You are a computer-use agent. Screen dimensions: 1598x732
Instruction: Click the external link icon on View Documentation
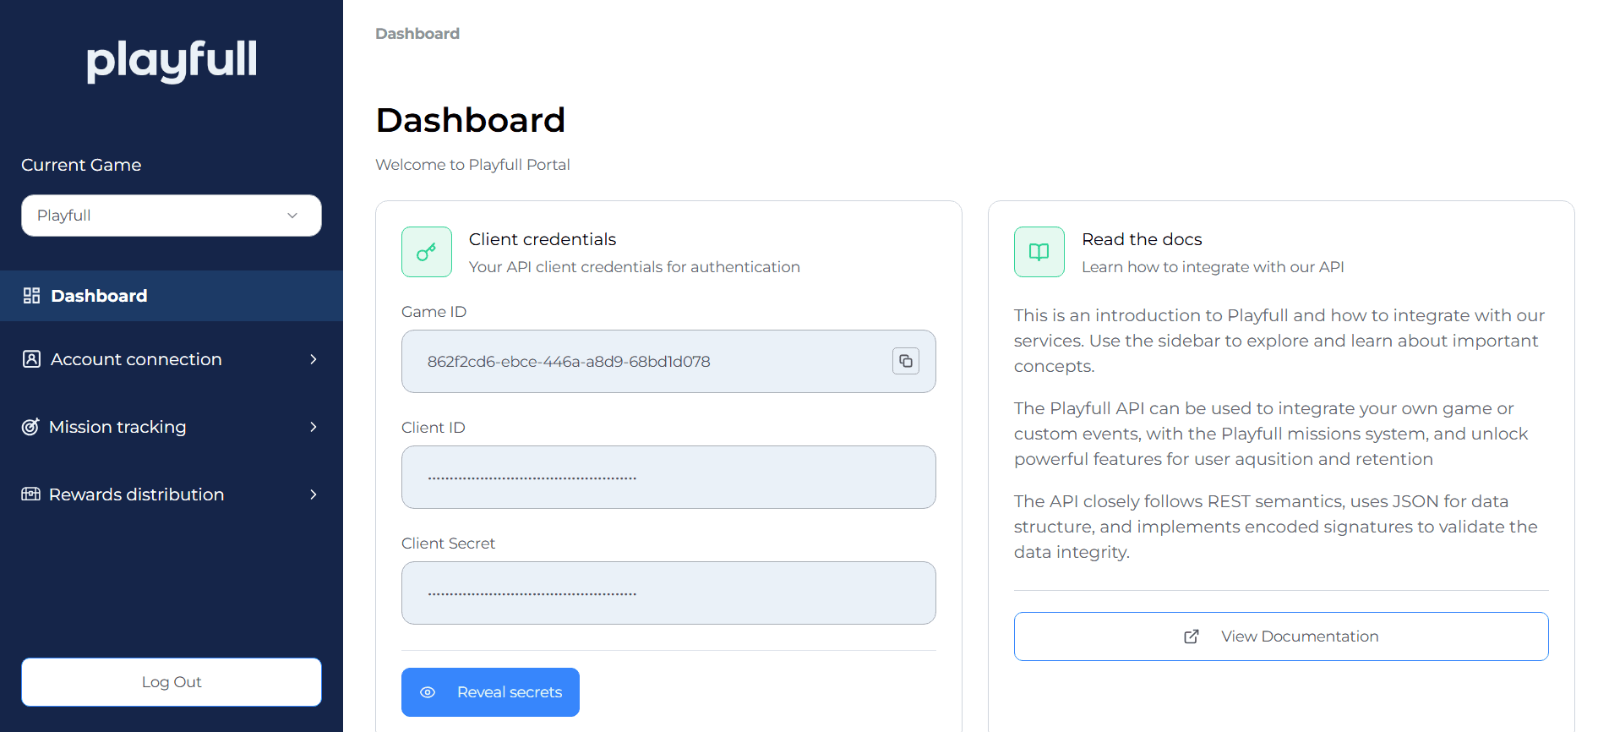point(1192,636)
